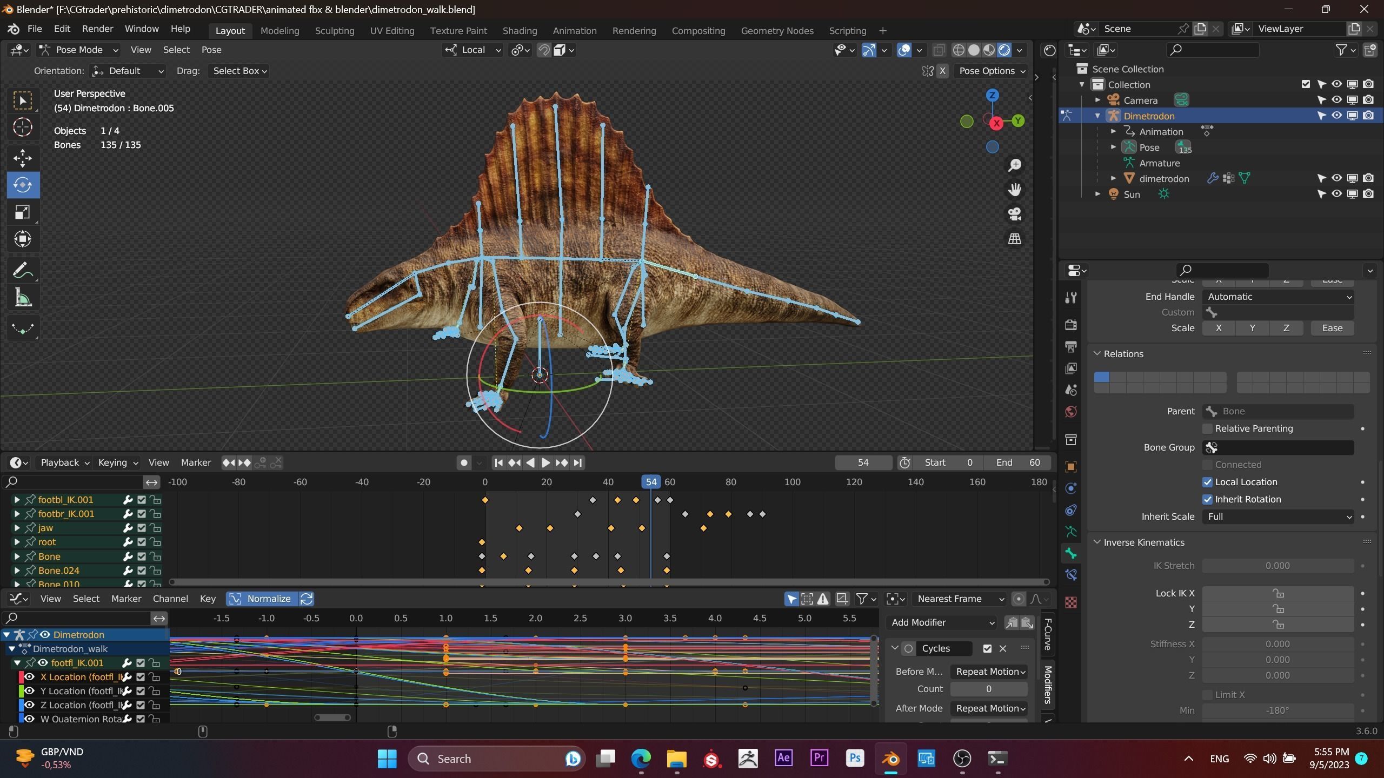Switch to wireframe viewport shading
The height and width of the screenshot is (778, 1384).
959,50
